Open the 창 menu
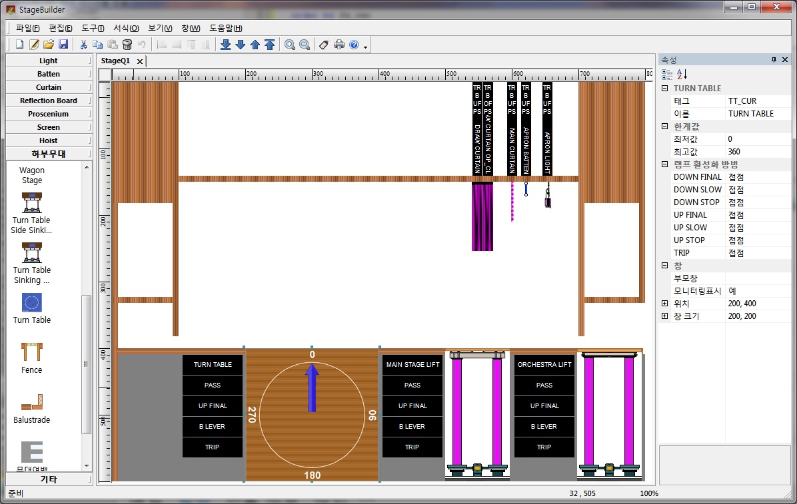This screenshot has height=504, width=797. [191, 28]
